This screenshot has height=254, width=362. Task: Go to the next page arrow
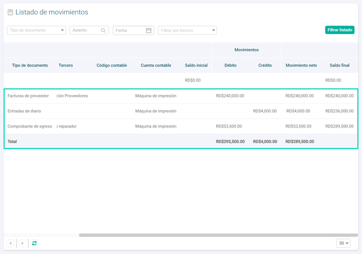pyautogui.click(x=22, y=243)
